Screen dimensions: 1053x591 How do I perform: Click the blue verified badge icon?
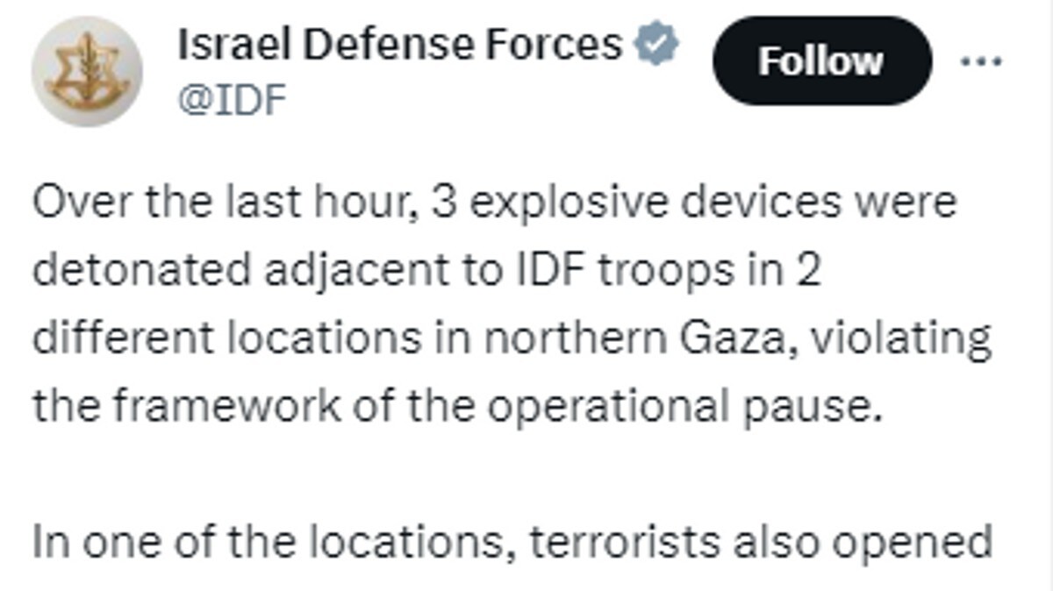tap(657, 44)
